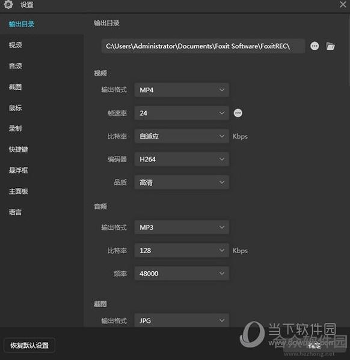Expand encoder H264 dropdown

pos(182,159)
